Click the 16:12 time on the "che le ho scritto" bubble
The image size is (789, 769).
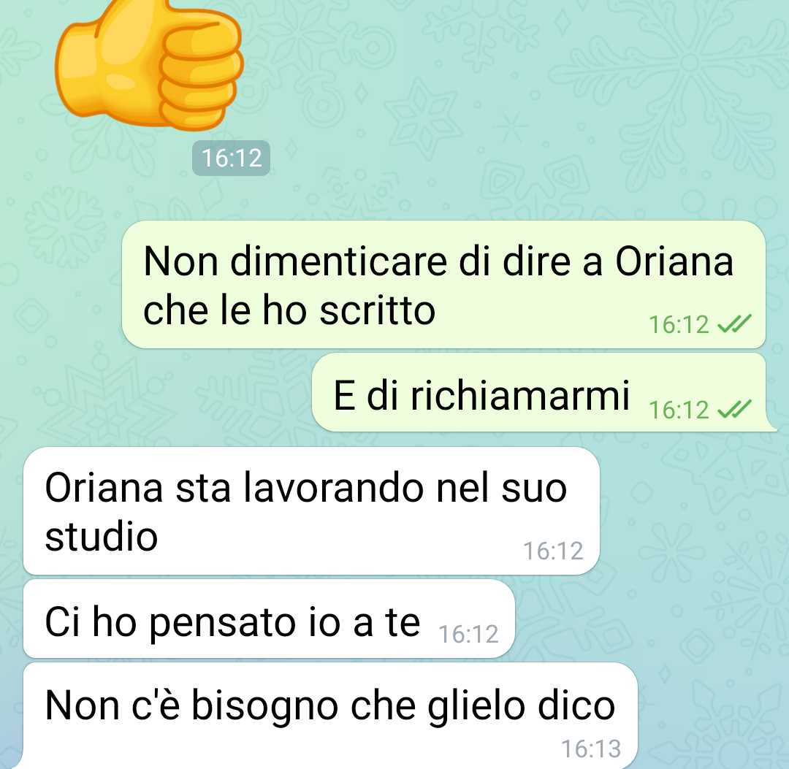point(678,324)
